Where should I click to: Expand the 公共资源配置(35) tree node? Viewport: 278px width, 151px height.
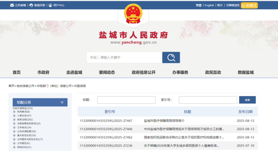pos(14,131)
